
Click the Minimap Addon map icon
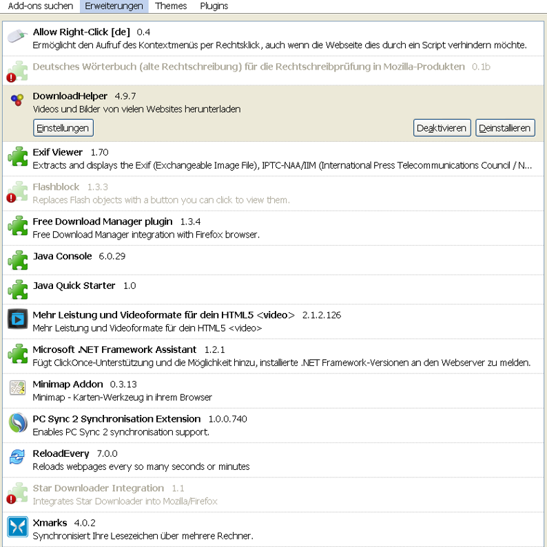[17, 388]
